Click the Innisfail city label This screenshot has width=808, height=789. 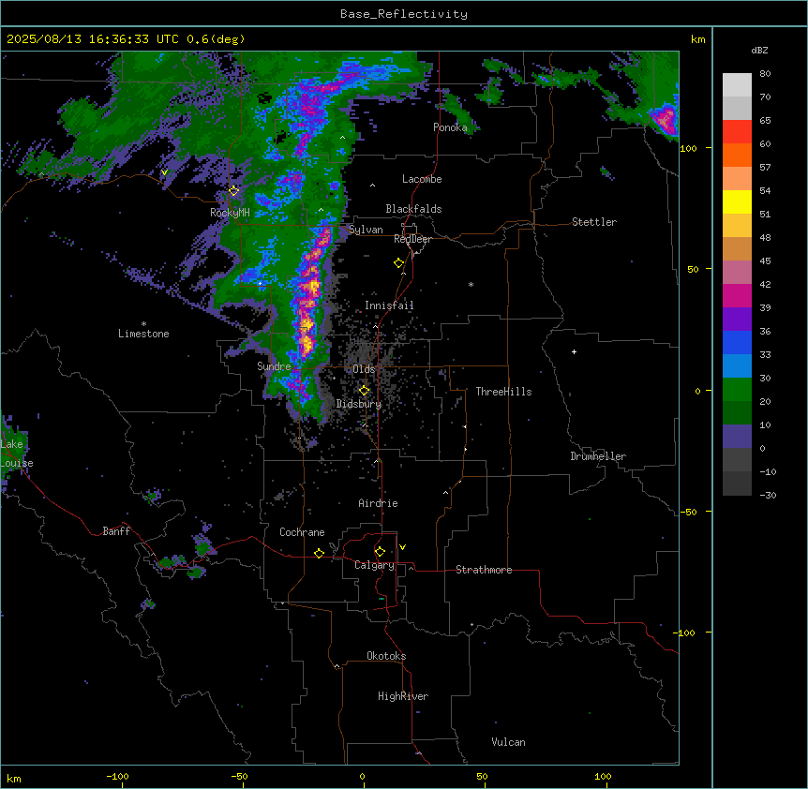click(389, 305)
